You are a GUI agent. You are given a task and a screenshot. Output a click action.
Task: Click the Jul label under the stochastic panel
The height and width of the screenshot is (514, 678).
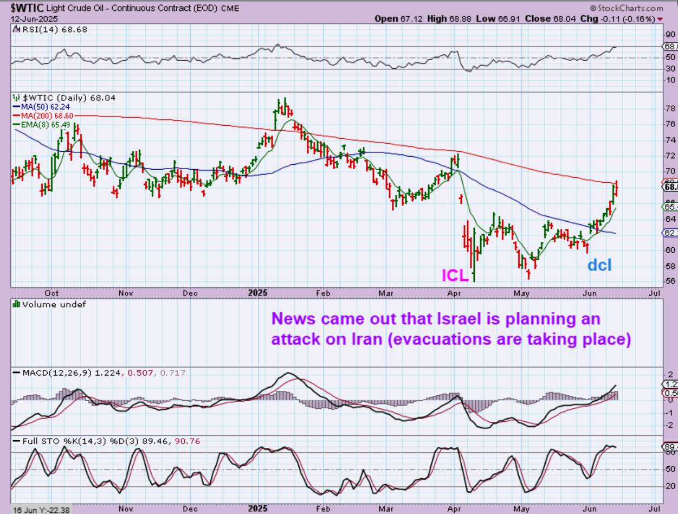pos(654,509)
